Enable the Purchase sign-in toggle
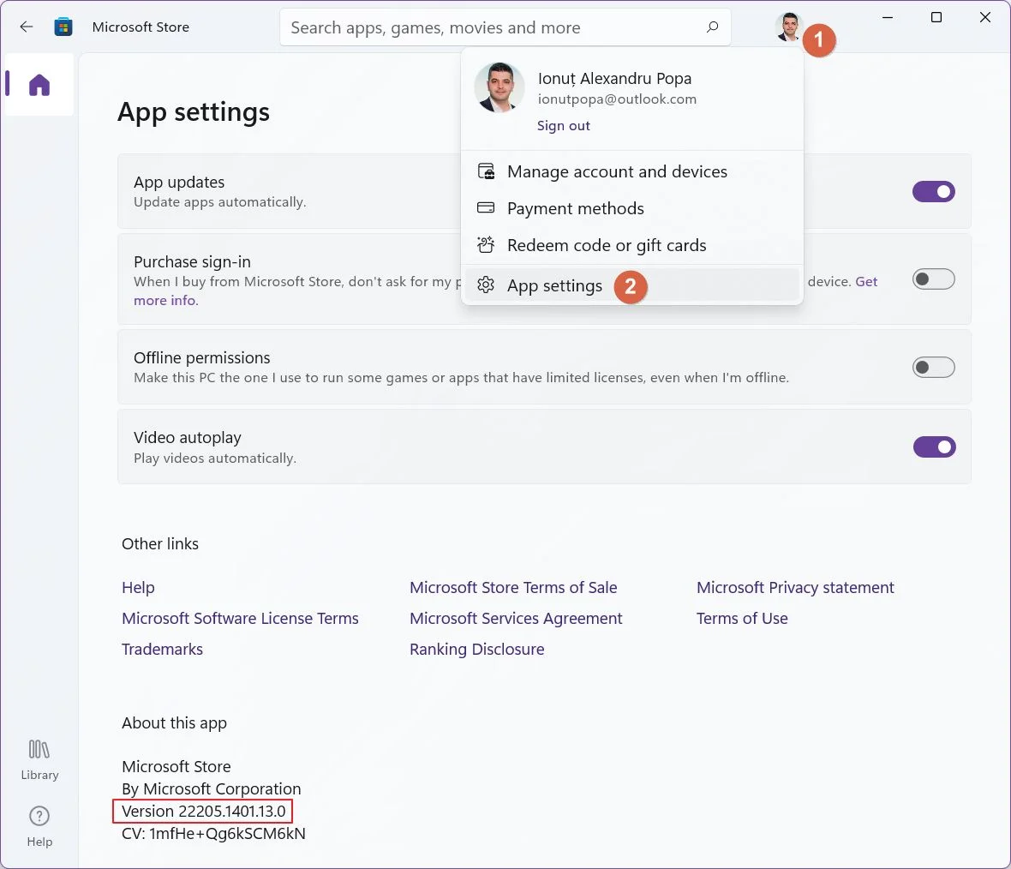 pos(933,279)
